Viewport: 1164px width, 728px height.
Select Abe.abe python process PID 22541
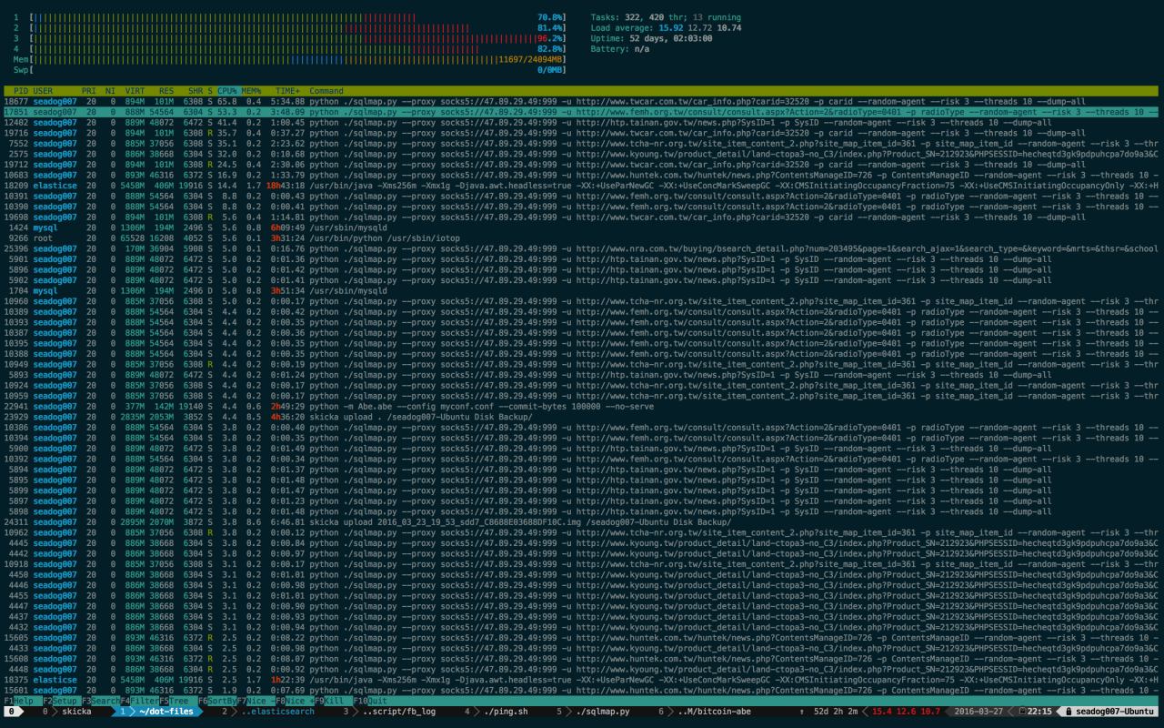tap(581, 407)
